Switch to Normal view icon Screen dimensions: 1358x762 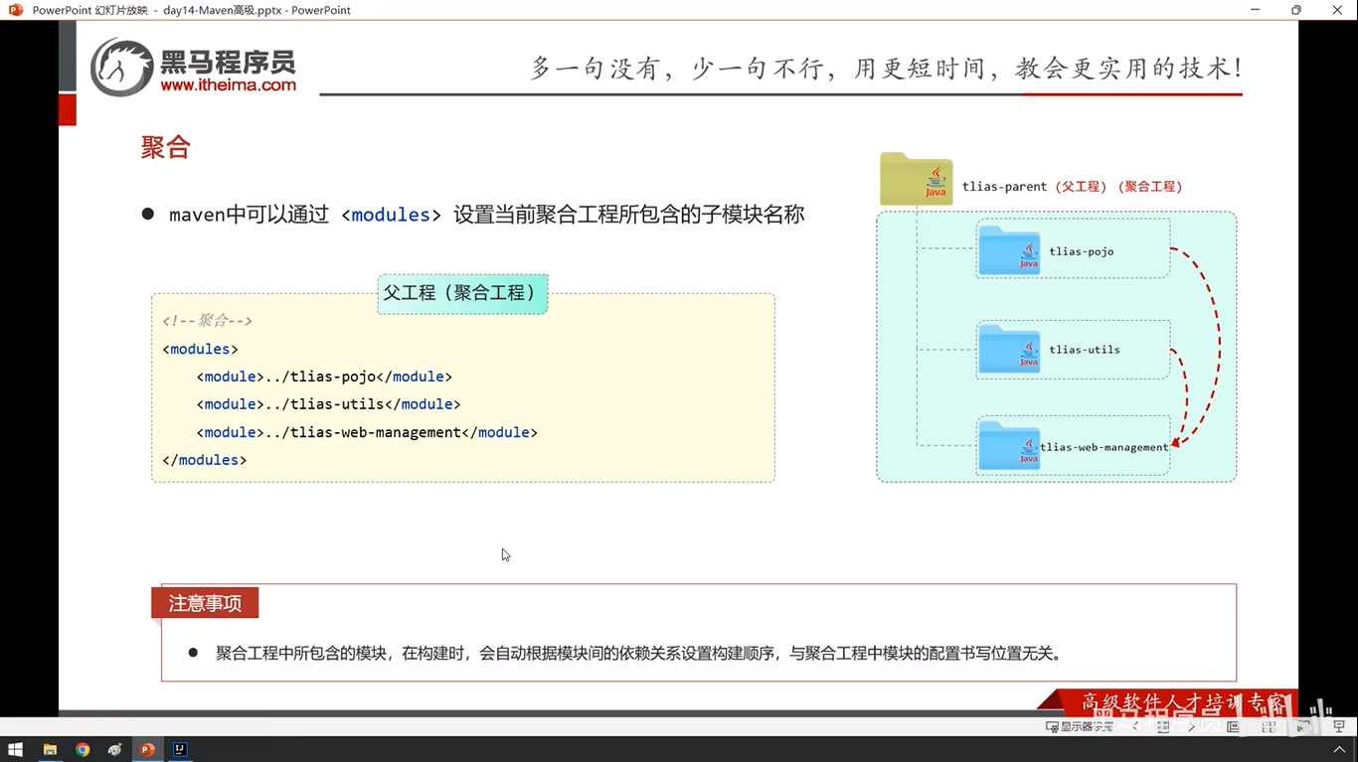coord(1234,727)
